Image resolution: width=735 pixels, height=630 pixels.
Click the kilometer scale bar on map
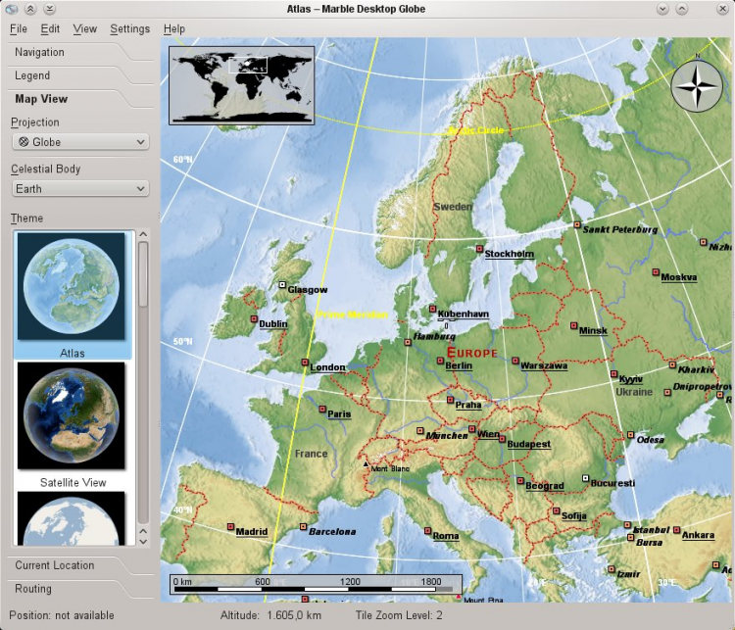pos(316,584)
